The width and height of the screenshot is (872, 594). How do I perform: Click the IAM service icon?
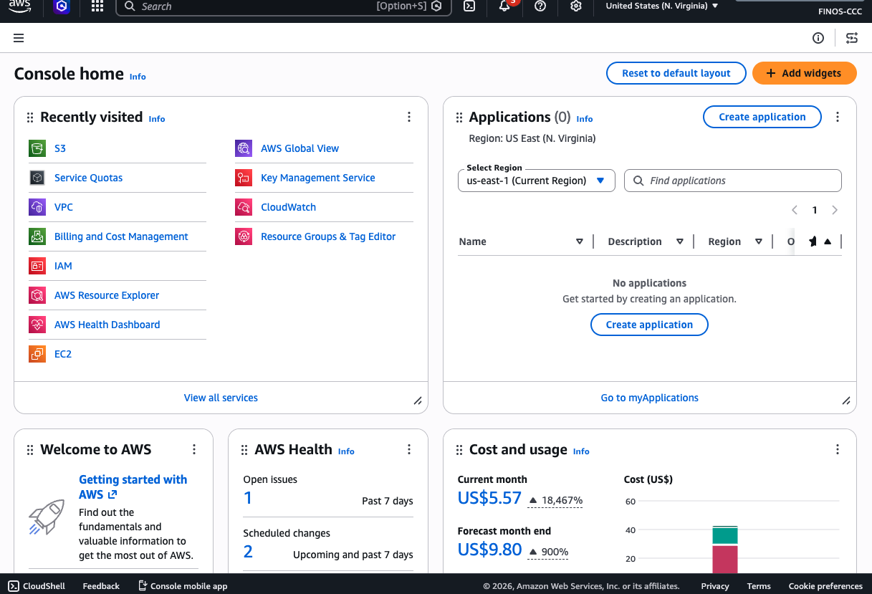(x=37, y=266)
